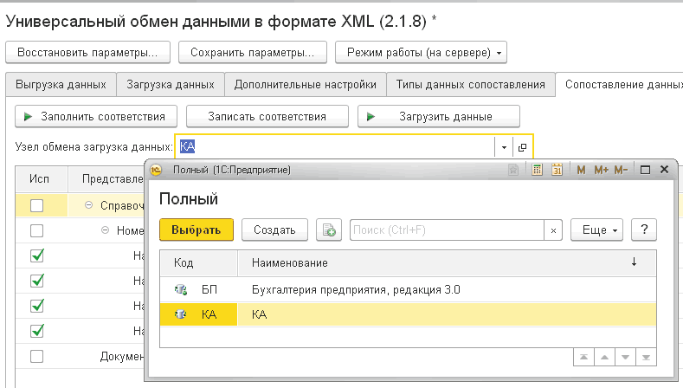Screen dimensions: 683x388
Task: Add dialog to favorites star icon
Action: 513,170
